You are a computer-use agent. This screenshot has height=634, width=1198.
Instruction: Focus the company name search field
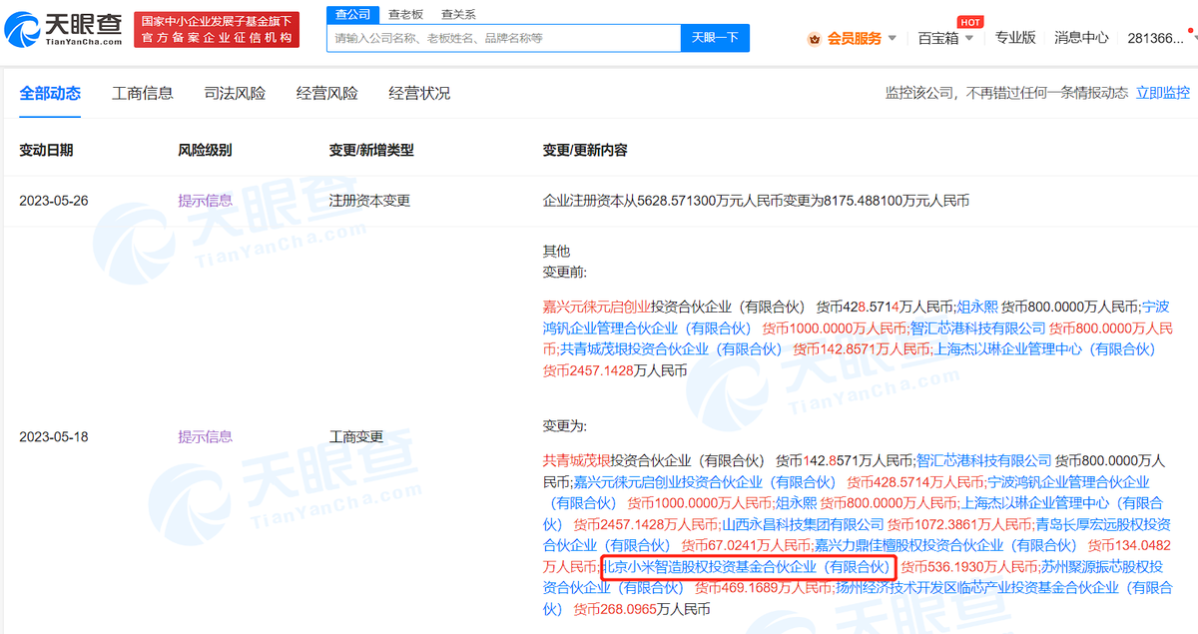point(503,38)
